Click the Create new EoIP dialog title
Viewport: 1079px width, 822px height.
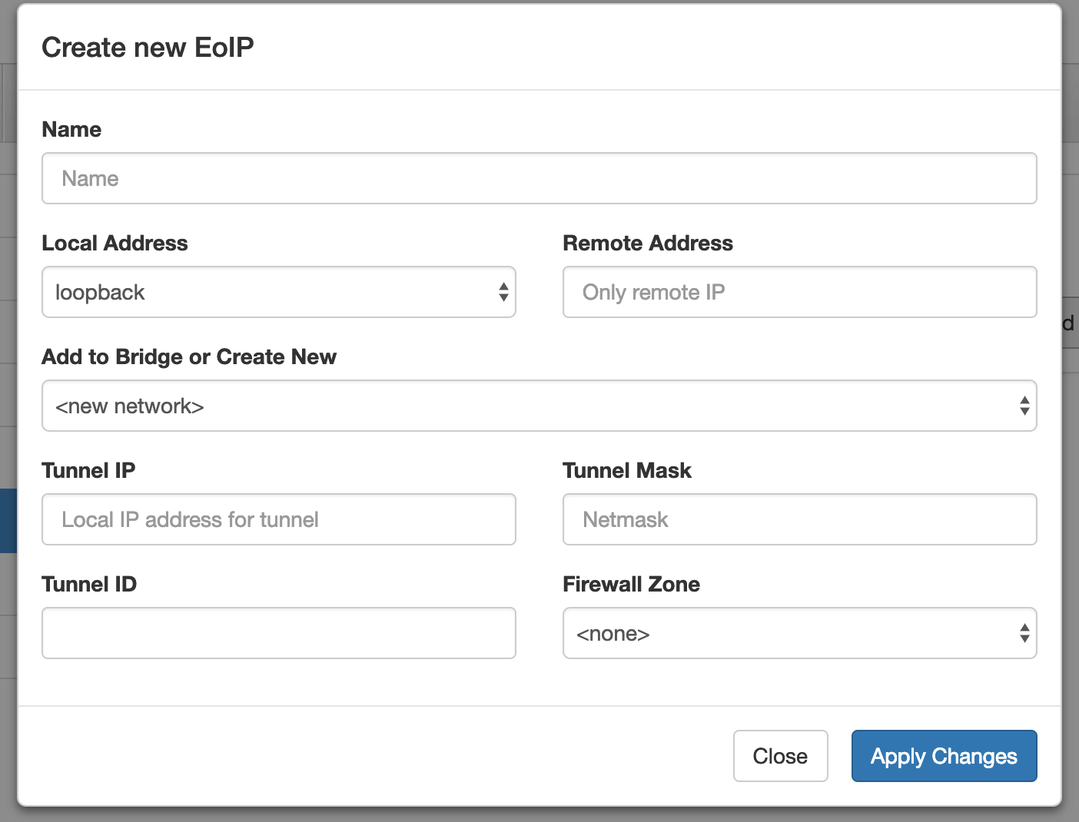tap(148, 48)
